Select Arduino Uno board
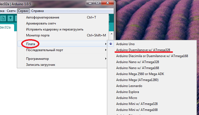The height and width of the screenshot is (115, 199). (x=152, y=44)
